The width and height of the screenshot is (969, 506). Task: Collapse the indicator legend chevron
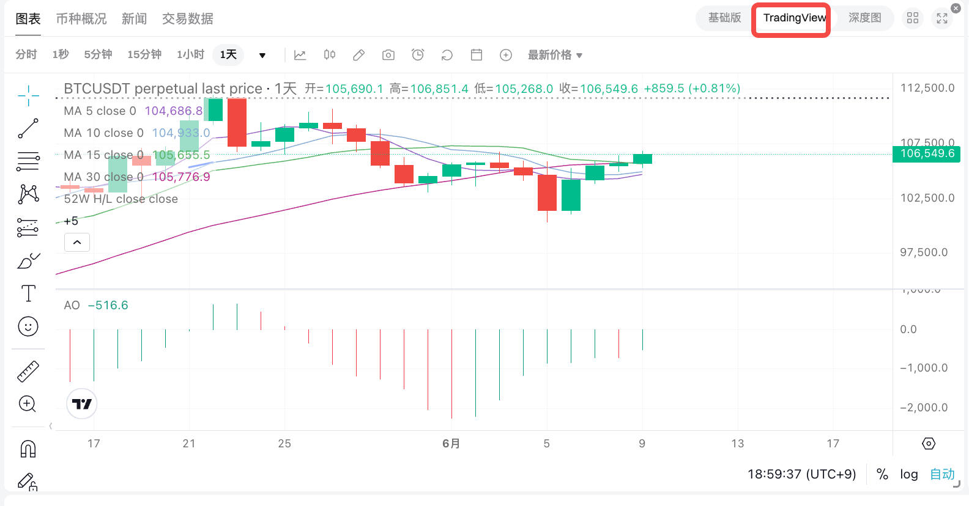(77, 243)
